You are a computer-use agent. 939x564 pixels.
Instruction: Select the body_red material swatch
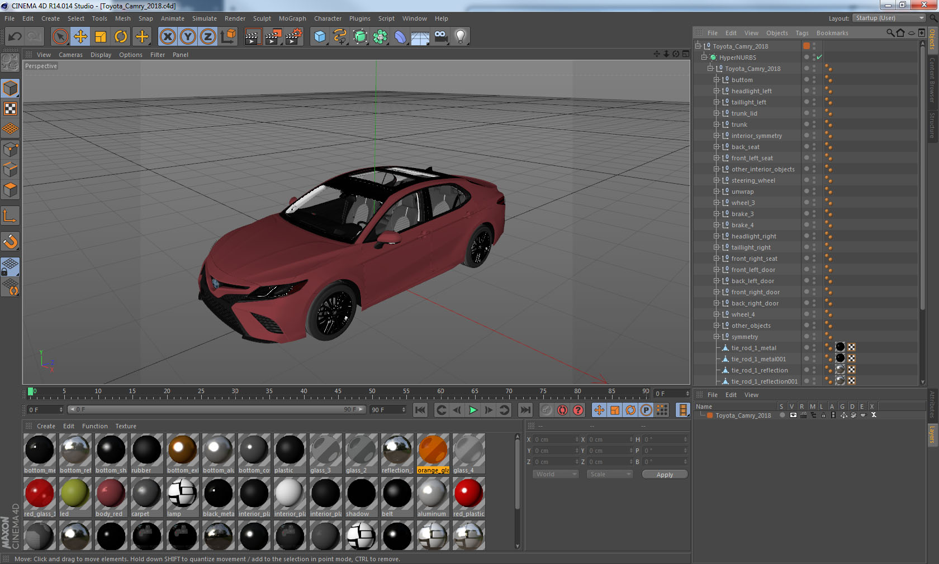point(111,497)
